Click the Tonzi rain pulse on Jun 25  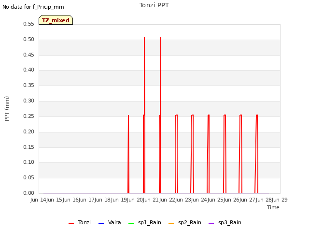click(x=225, y=154)
